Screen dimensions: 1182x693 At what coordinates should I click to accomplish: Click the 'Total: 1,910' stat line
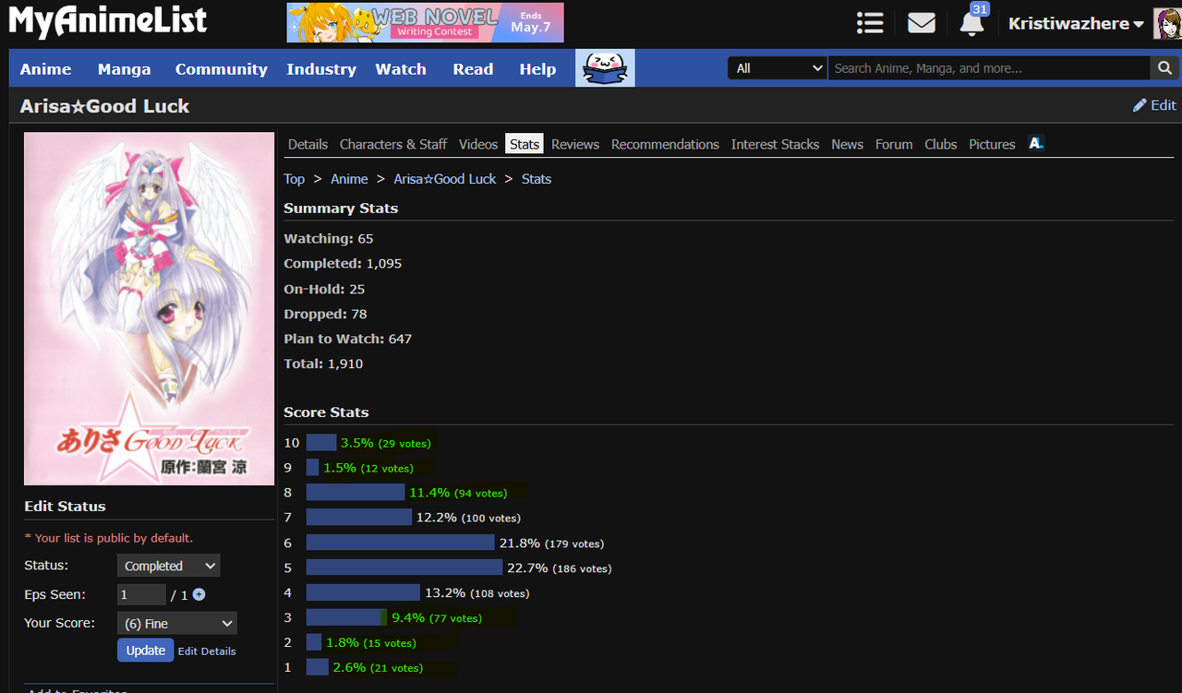(x=323, y=364)
